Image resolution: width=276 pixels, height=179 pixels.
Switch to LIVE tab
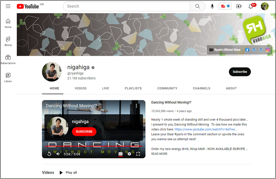tap(106, 88)
